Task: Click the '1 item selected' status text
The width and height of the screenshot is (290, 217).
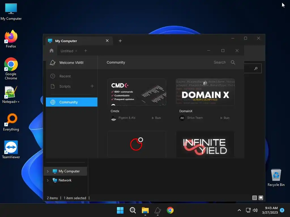Action: [75, 198]
